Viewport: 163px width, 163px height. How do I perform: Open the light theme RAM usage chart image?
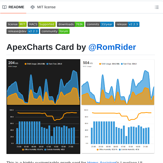[x=118, y=82]
